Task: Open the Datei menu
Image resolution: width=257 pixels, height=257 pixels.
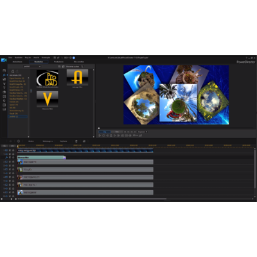Action: point(10,58)
